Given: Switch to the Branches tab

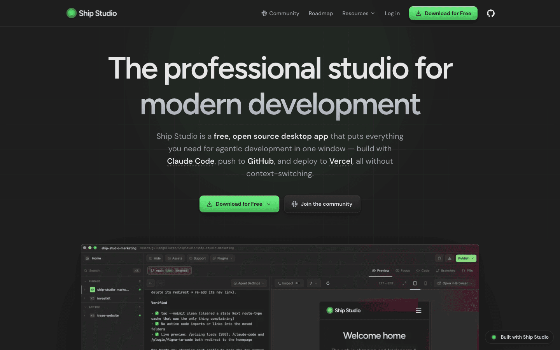Looking at the screenshot, I should pos(446,271).
